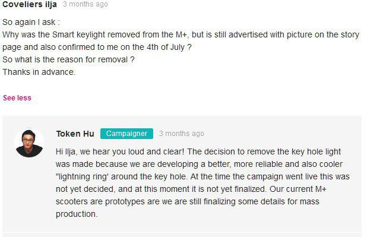Click the line "scooters are prototypes are we"
Image resolution: width=367 pixels, height=237 pixels.
tap(188, 201)
